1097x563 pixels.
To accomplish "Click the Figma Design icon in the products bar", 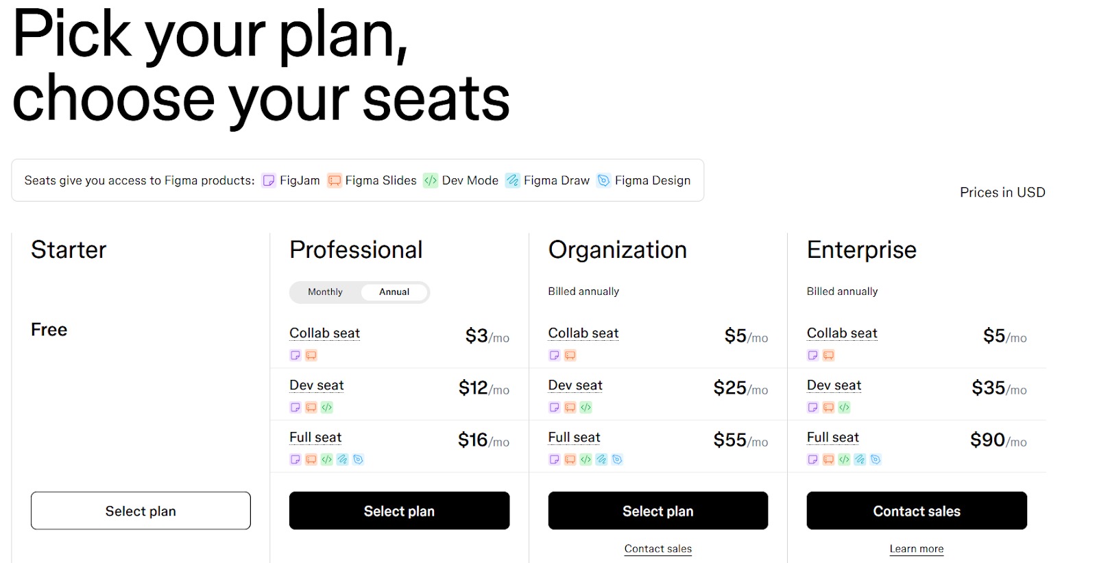I will [x=603, y=180].
